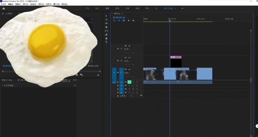The image size is (258, 137).
Task: Click the timeline wrench settings icon
Action: coord(133,21)
